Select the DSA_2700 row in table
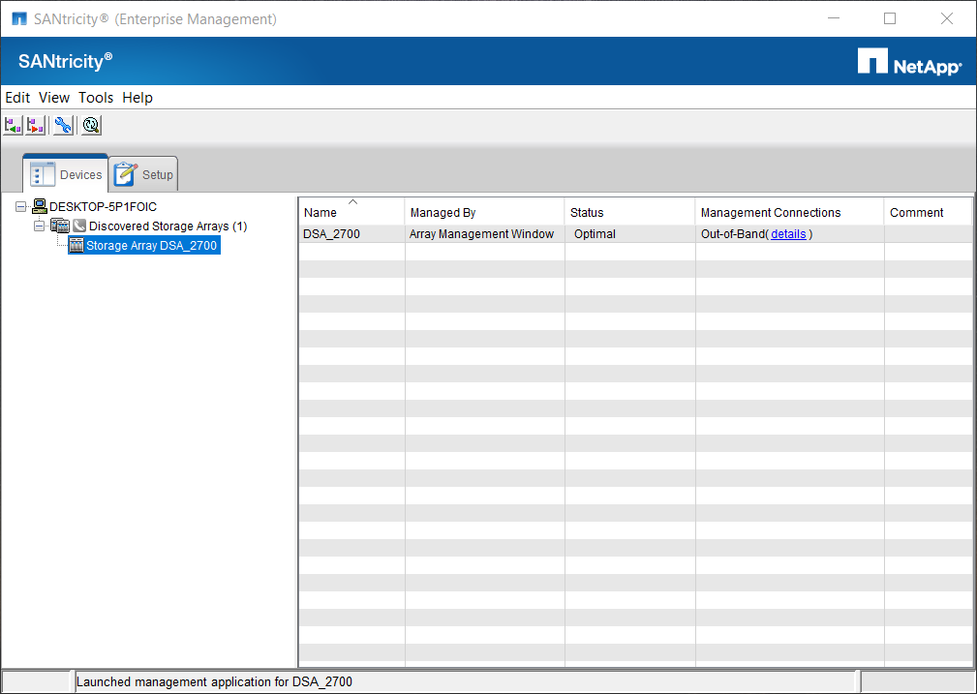977x694 pixels. (332, 234)
